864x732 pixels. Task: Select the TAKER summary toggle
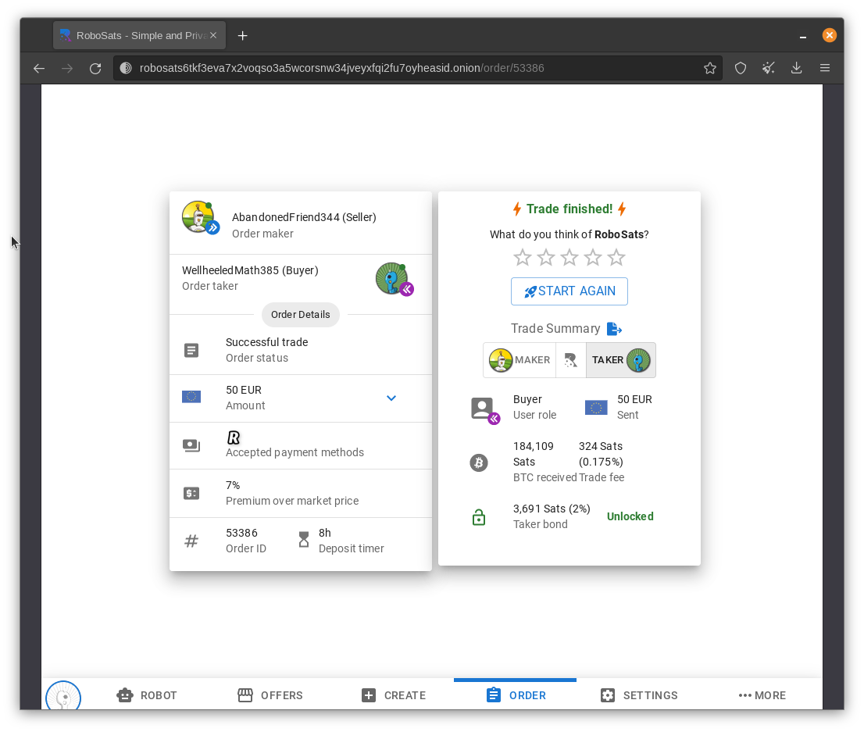tap(621, 360)
